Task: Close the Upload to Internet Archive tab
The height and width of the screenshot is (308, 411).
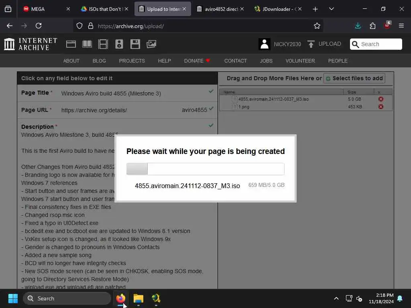Action: click(x=184, y=9)
